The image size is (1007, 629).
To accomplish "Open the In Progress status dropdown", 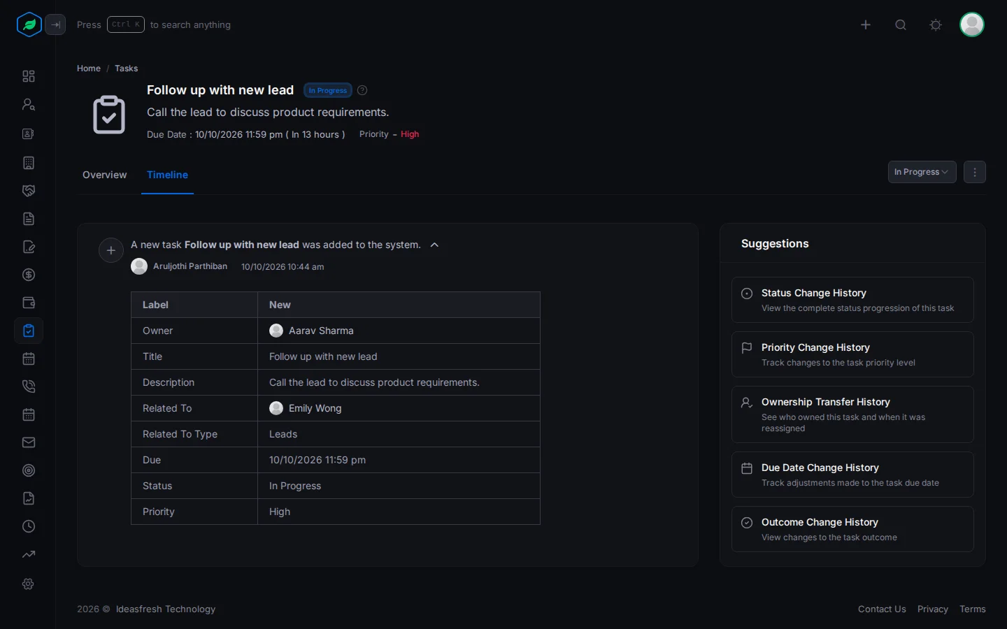I will click(922, 172).
